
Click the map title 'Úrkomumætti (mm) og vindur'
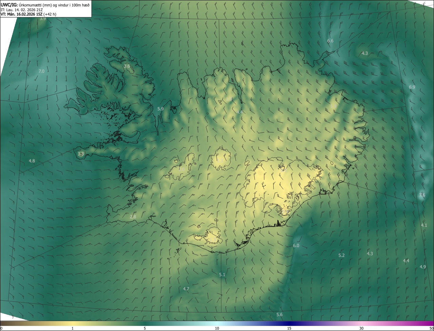pos(43,5)
